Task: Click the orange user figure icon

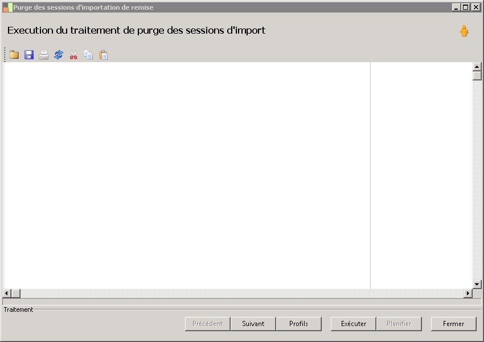Action: click(x=464, y=31)
